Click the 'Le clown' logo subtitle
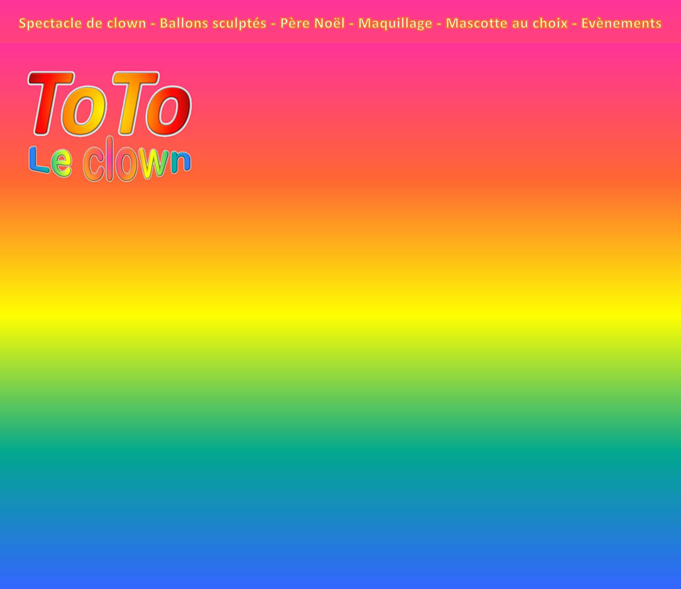Screen dimensions: 681x589 coord(109,161)
